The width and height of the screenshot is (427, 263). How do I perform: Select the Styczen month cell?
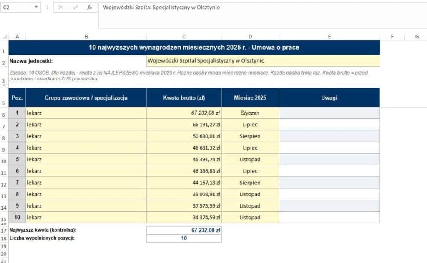(x=250, y=113)
